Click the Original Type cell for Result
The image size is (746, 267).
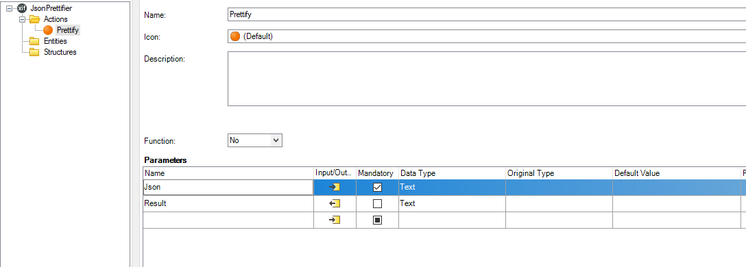[559, 203]
